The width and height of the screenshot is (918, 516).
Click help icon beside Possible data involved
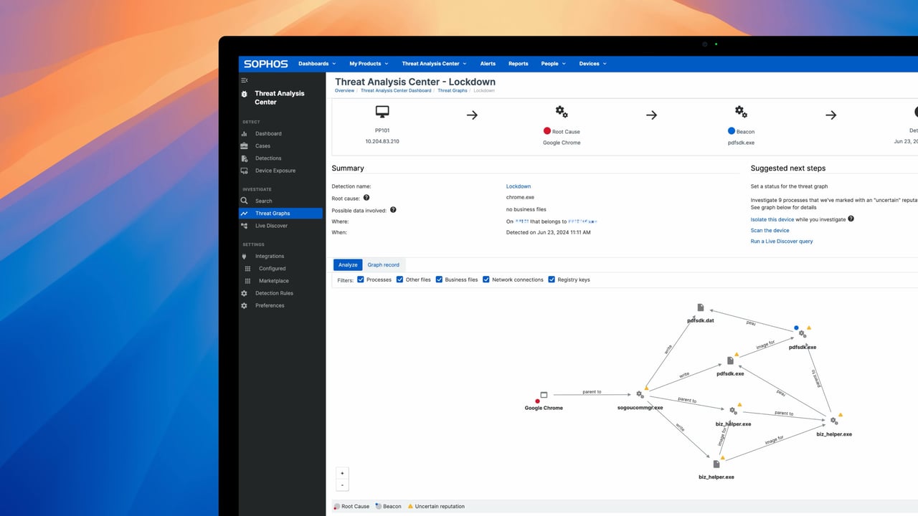tap(393, 210)
